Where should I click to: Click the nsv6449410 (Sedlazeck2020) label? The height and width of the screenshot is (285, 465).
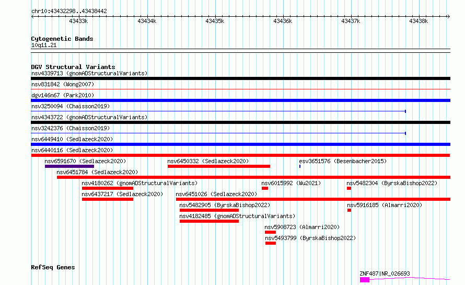point(72,139)
